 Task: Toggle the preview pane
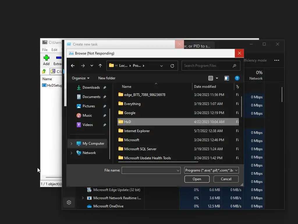(226, 78)
